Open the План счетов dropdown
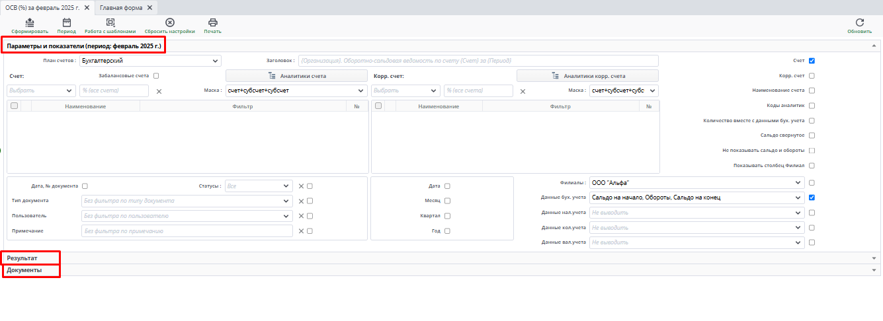The width and height of the screenshot is (883, 321). pos(150,61)
